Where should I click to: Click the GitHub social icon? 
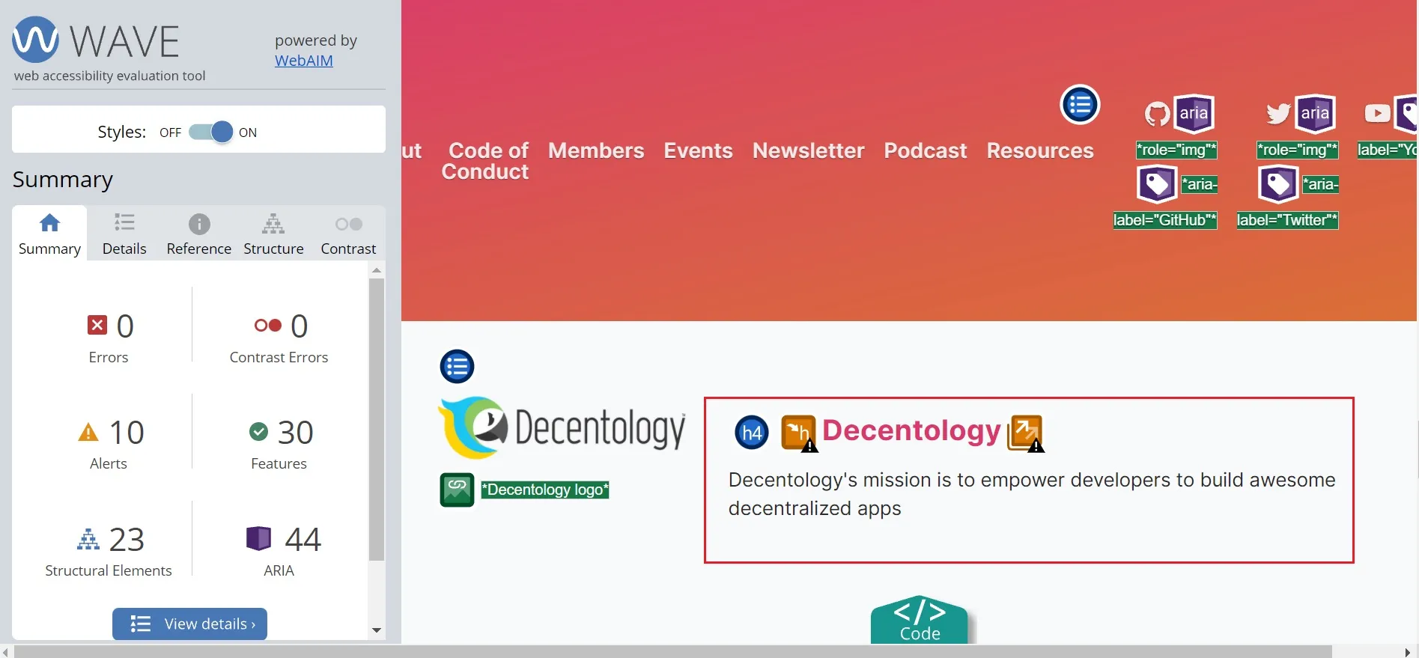(x=1158, y=114)
